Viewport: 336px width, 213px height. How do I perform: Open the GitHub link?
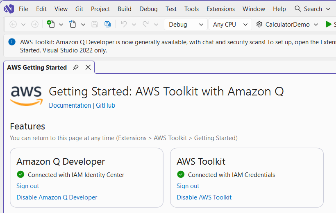point(105,105)
